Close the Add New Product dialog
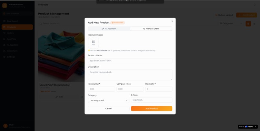 coord(172,21)
